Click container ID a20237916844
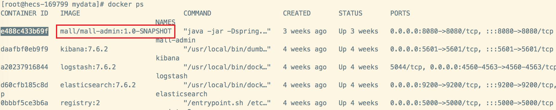This screenshot has width=556, height=110. [24, 67]
